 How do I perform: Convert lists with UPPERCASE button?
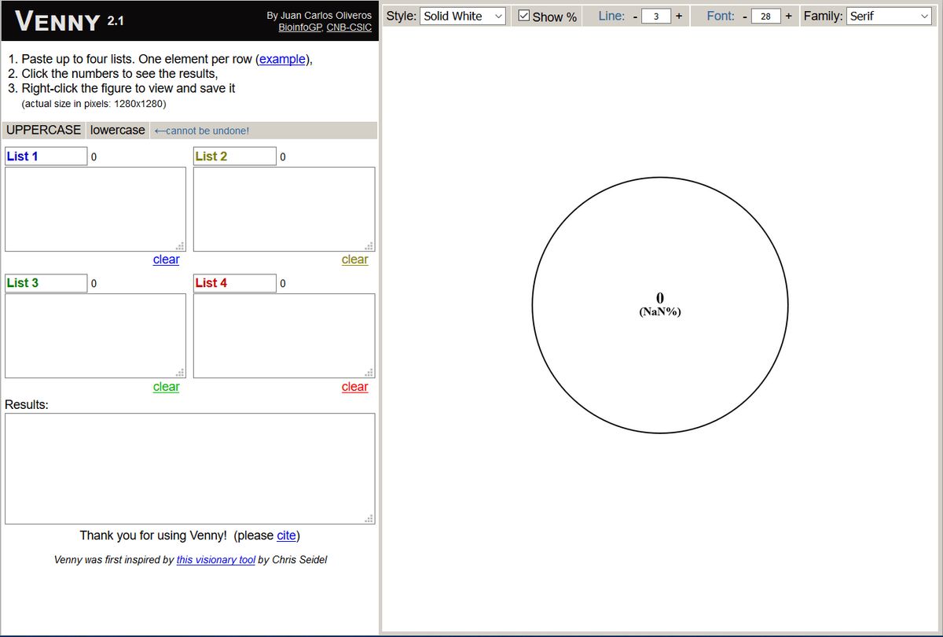[x=43, y=131]
